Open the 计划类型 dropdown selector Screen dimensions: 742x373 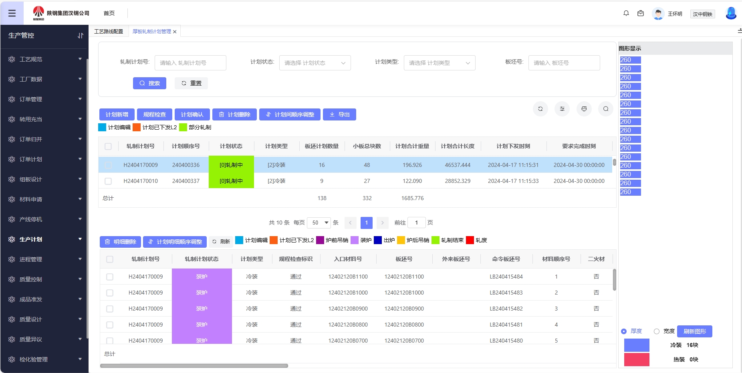[439, 62]
